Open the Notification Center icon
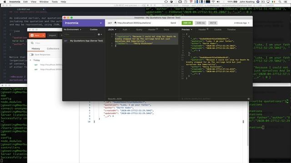The width and height of the screenshot is (291, 163). 286,2
